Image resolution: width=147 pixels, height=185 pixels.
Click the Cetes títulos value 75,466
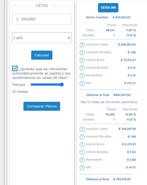(110, 115)
